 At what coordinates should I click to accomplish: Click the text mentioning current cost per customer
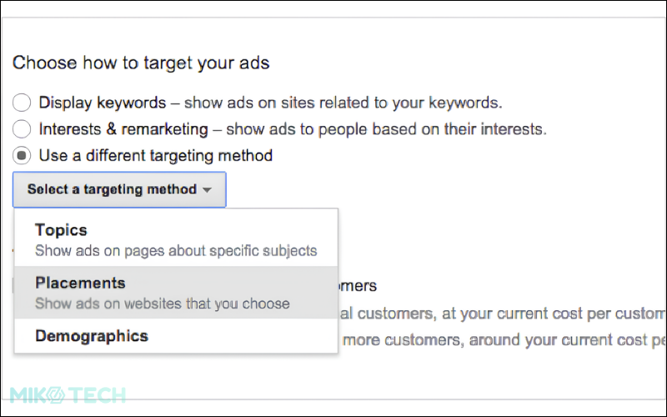click(x=503, y=314)
